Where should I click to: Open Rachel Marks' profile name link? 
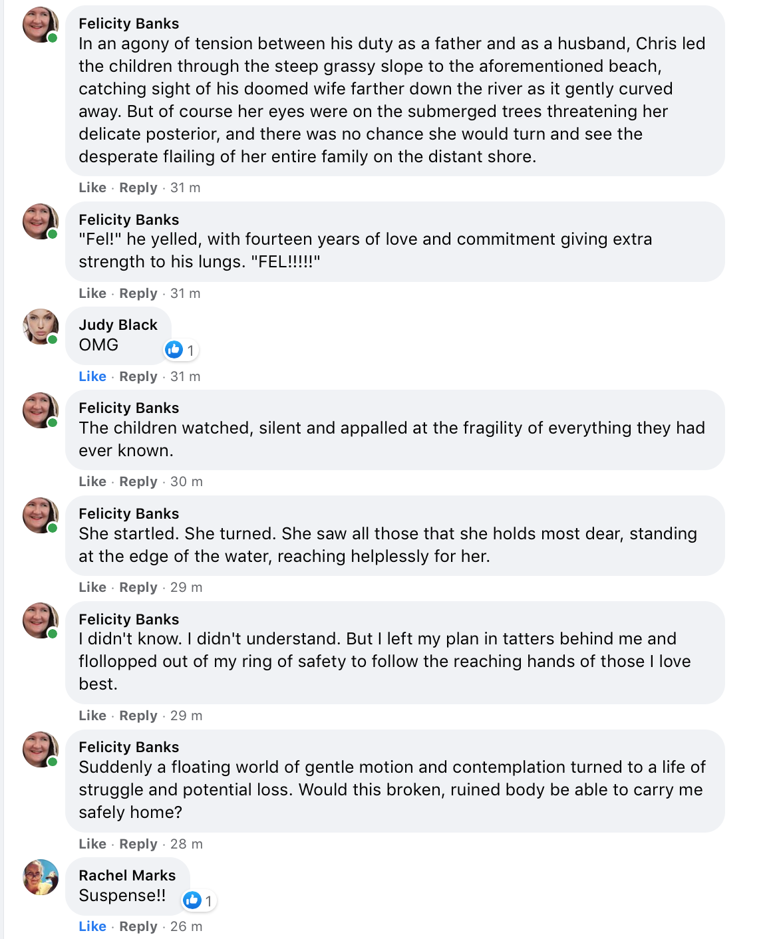point(127,875)
